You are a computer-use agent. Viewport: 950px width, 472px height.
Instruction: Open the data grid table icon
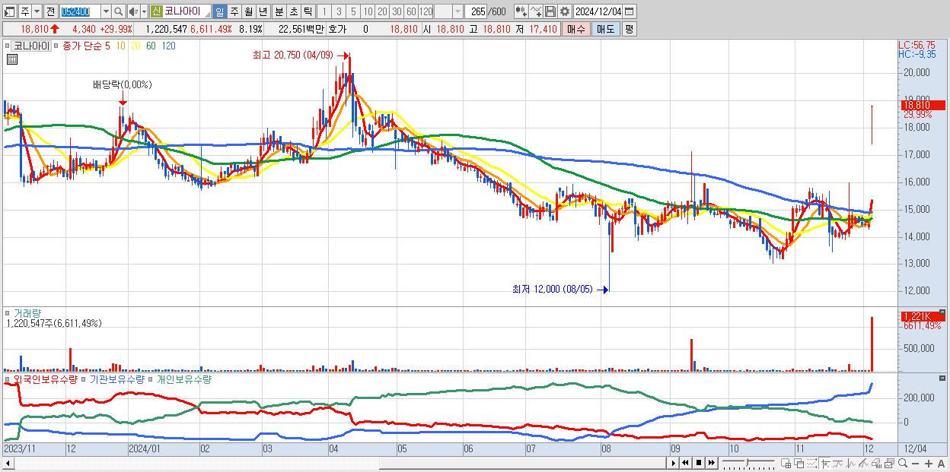coord(11,59)
